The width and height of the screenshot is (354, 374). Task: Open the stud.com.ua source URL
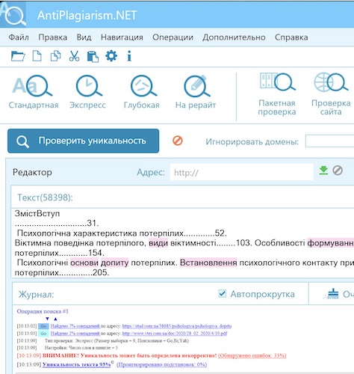coord(177,326)
